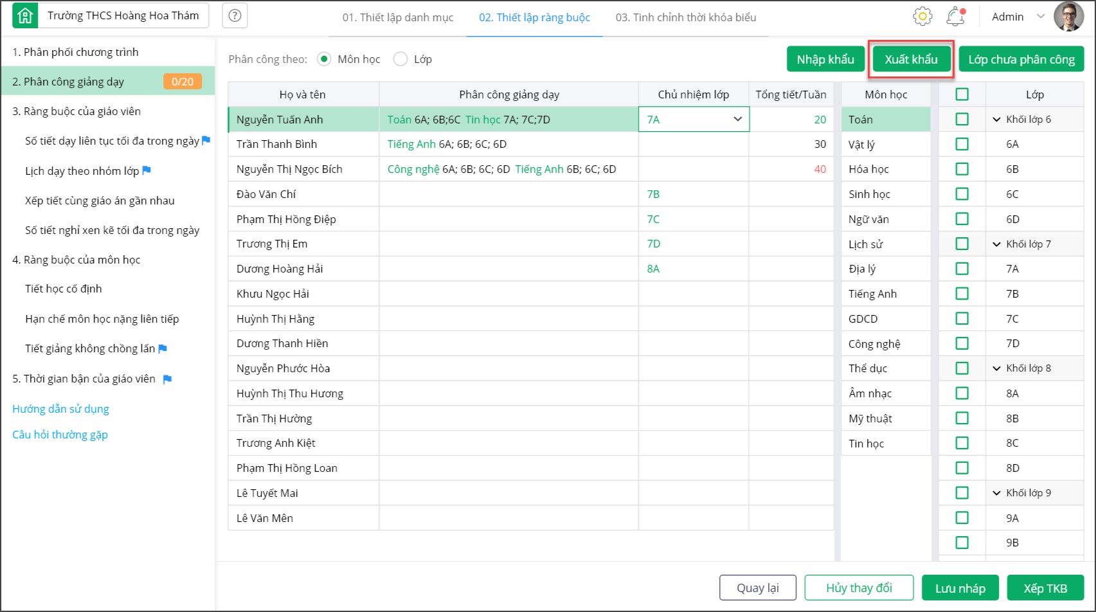Open the notifications bell icon

[955, 17]
